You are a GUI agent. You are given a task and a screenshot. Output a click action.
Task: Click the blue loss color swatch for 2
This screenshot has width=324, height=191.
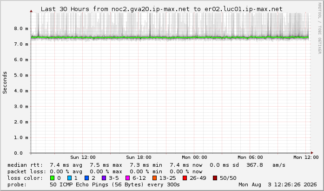tap(87, 178)
